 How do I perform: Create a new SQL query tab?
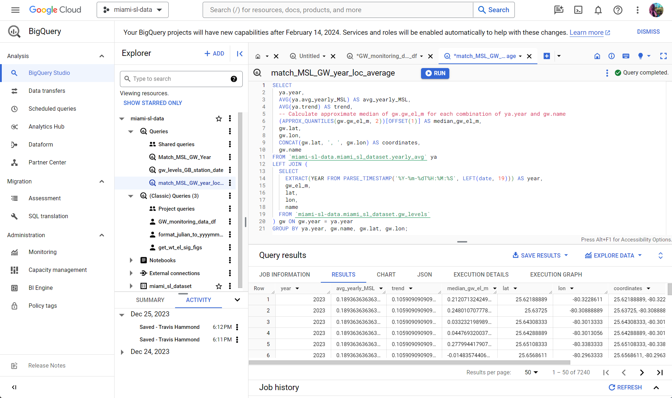(x=547, y=56)
